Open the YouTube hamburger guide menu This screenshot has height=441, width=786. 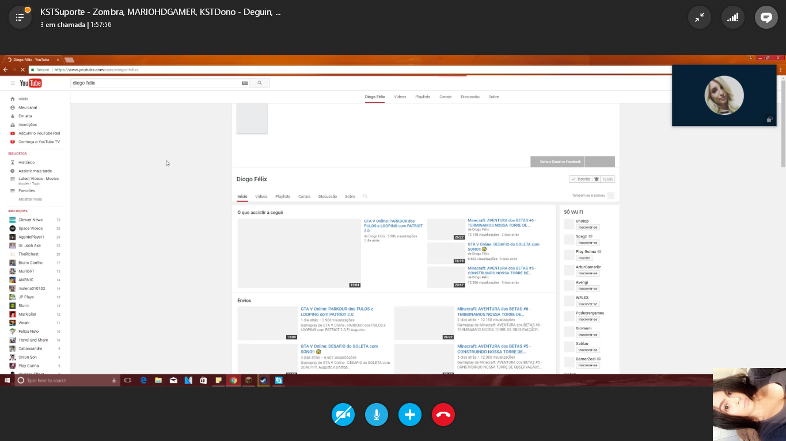coord(13,83)
